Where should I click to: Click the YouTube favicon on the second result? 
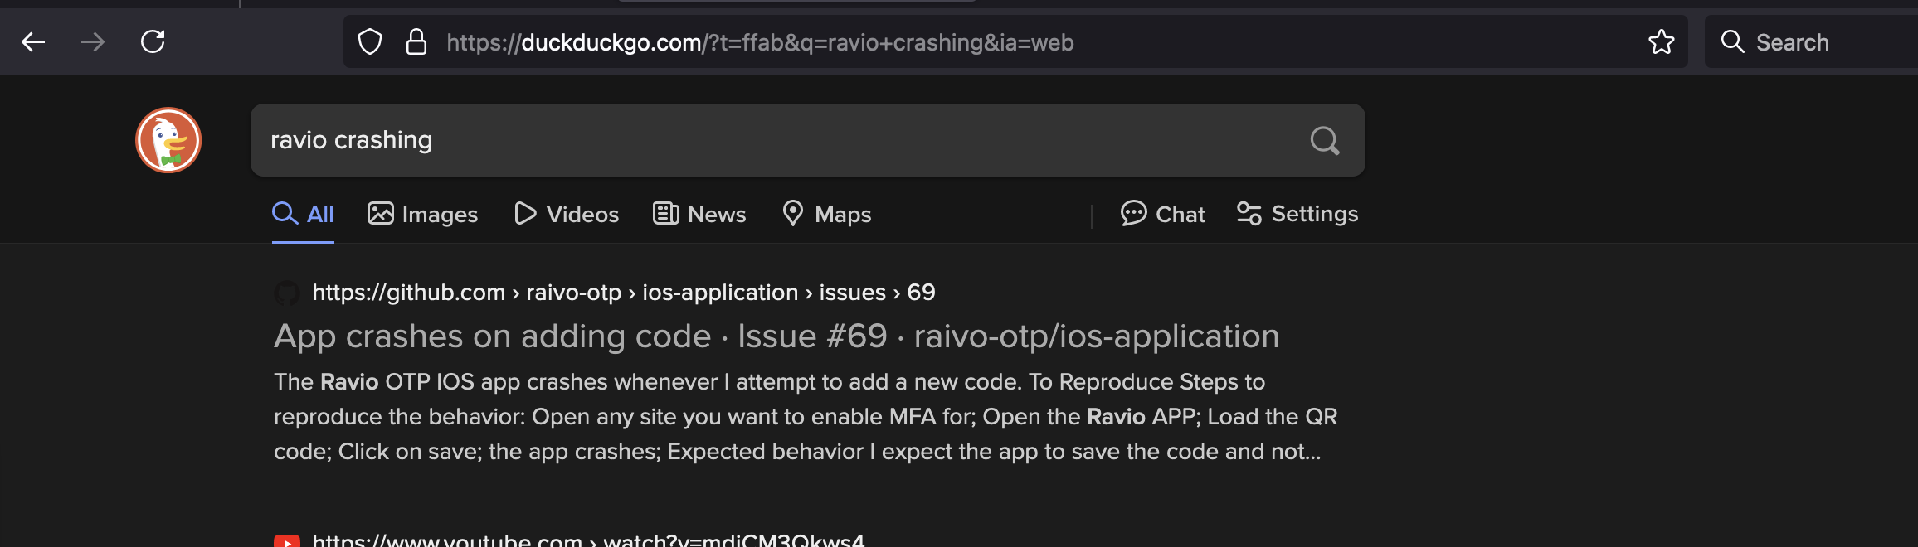[x=287, y=540]
